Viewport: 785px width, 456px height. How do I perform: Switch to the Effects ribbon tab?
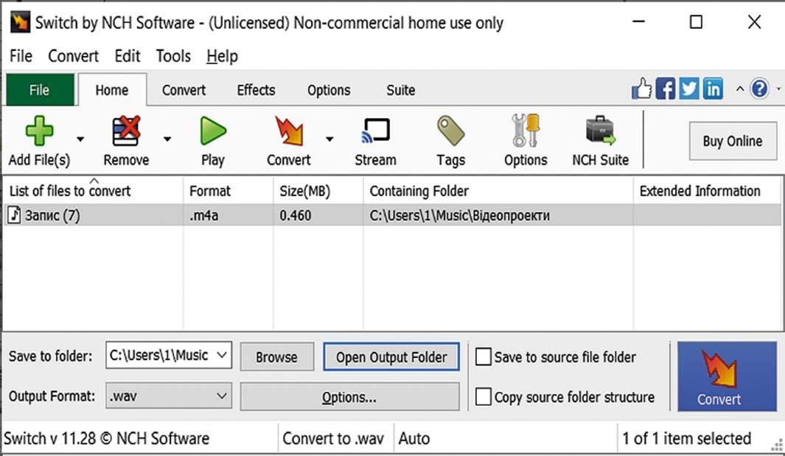[x=256, y=90]
